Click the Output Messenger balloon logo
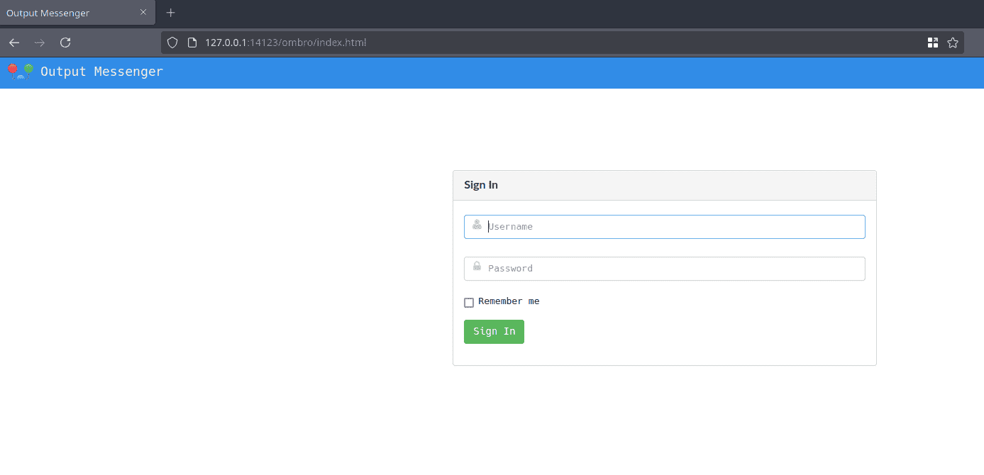984x475 pixels. (x=20, y=72)
